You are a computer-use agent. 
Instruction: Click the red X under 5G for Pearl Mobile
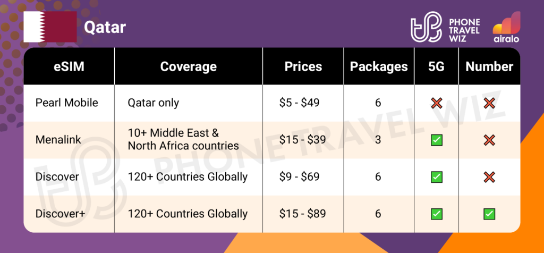[x=437, y=103]
